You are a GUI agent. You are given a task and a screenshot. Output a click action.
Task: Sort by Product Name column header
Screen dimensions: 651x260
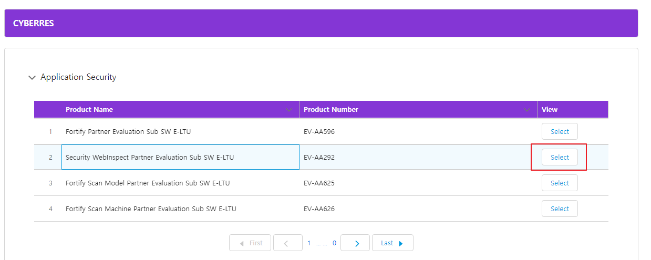89,110
